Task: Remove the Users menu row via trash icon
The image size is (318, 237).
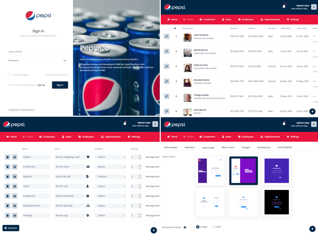Action: pyautogui.click(x=7, y=186)
